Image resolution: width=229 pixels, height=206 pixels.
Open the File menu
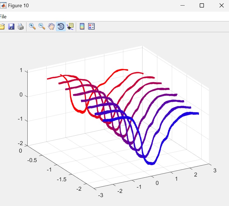coord(3,17)
